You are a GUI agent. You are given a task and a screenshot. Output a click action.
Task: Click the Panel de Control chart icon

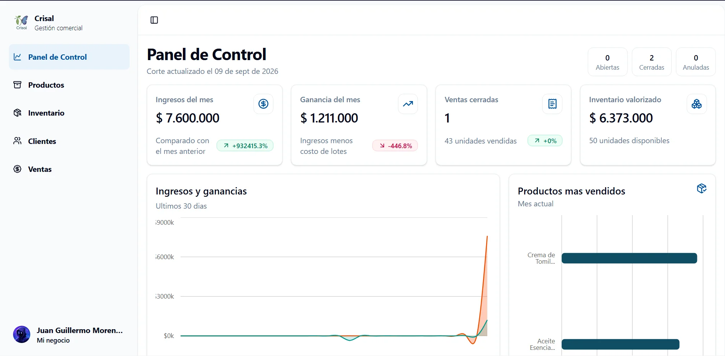coord(17,57)
